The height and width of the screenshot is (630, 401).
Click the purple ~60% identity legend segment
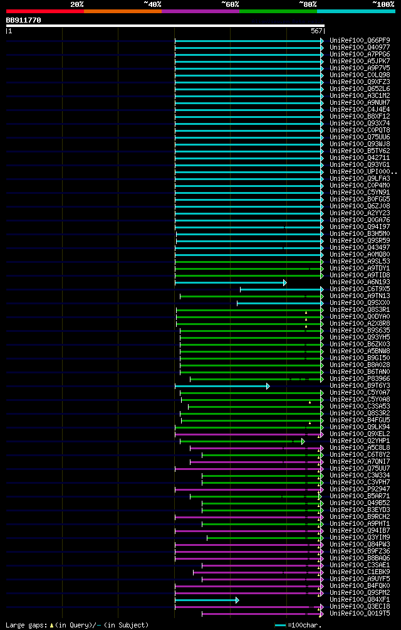(x=200, y=11)
